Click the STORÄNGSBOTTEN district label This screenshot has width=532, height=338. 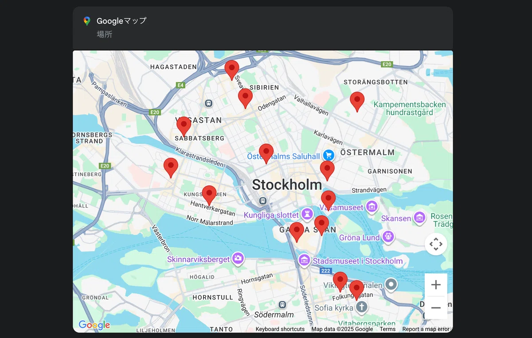(x=376, y=82)
